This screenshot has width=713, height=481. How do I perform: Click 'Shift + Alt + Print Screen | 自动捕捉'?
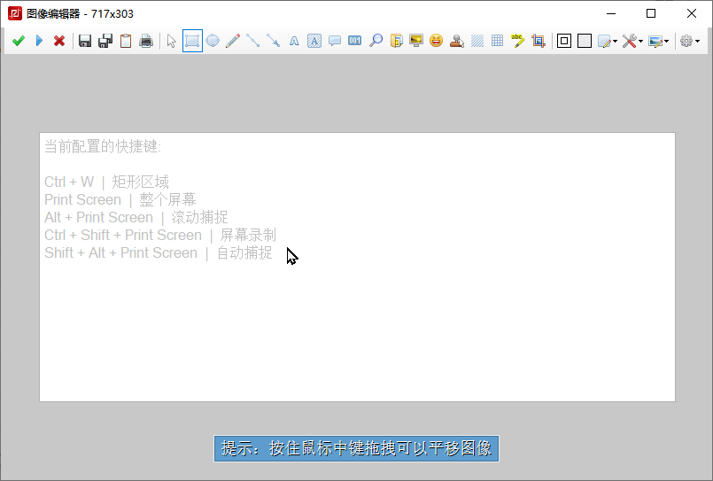point(159,252)
